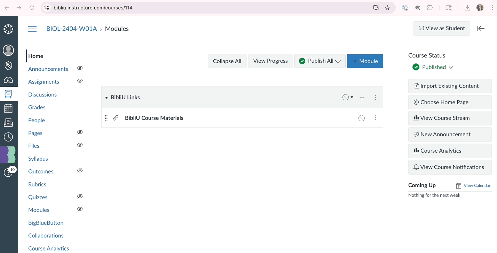The width and height of the screenshot is (497, 253).
Task: Add item to BibliU Links module plus icon
Action: [362, 98]
